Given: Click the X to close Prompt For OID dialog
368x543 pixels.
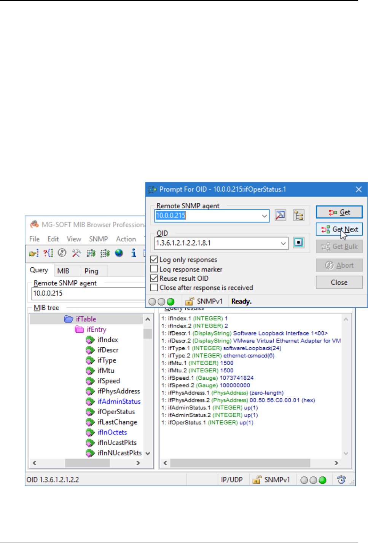Looking at the screenshot, I should pyautogui.click(x=359, y=189).
